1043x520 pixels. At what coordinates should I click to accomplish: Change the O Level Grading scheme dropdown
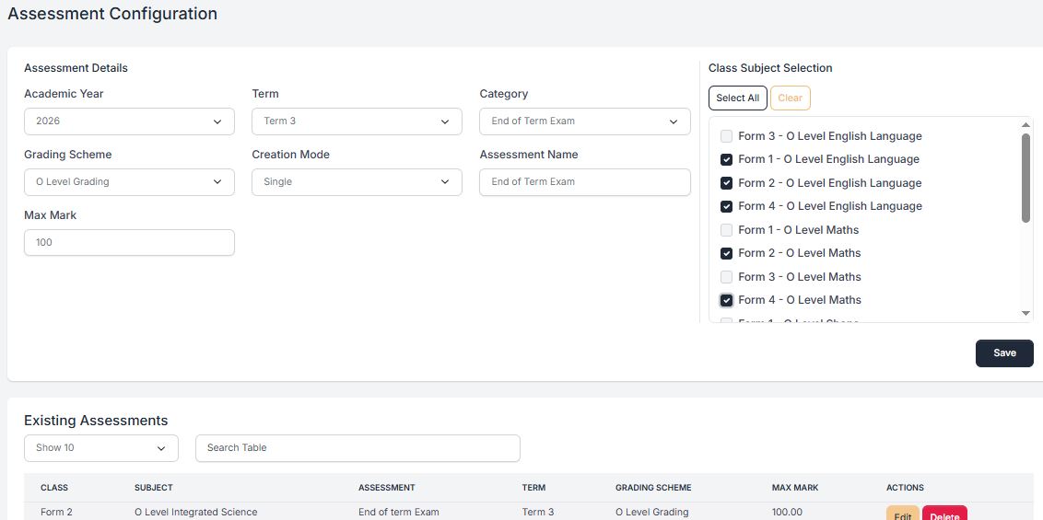coord(129,182)
